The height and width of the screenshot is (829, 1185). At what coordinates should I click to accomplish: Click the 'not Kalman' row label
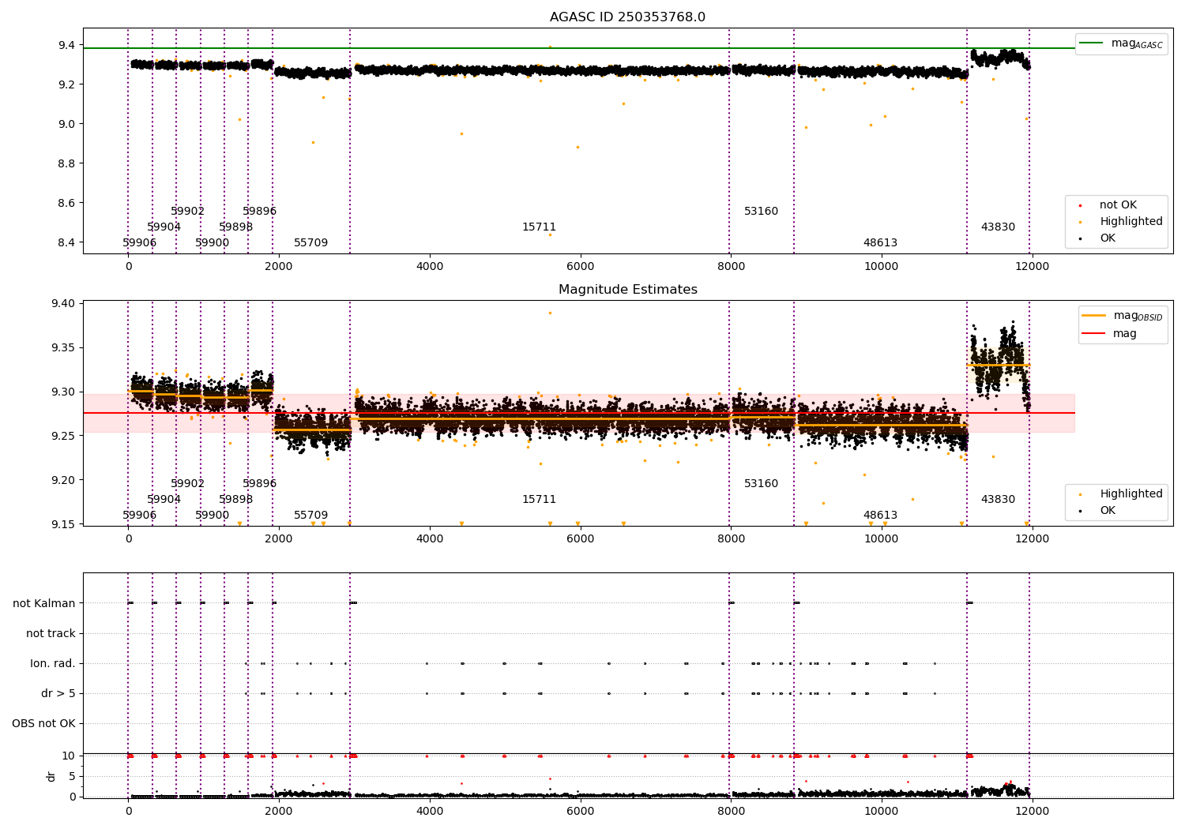click(44, 603)
